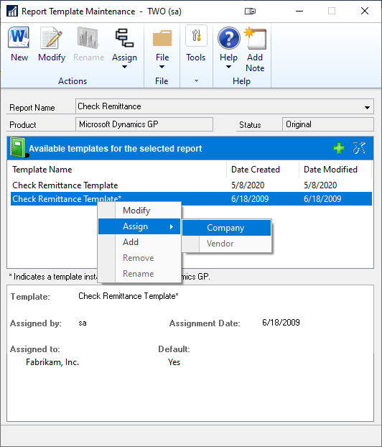Click the Help question mark icon
Screen dimensions: 382x447
click(x=229, y=38)
